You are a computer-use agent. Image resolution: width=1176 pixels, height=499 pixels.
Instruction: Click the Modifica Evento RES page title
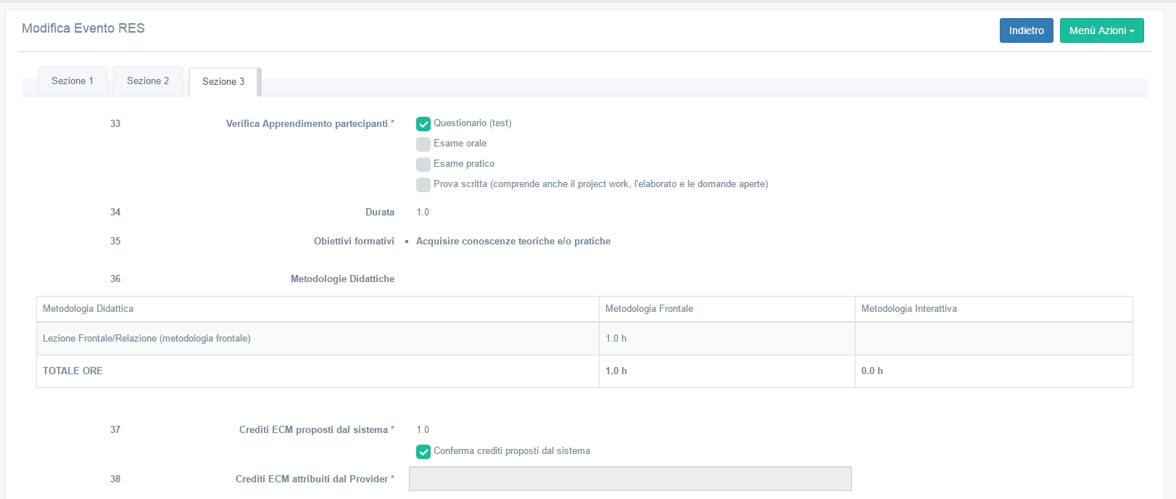click(83, 28)
